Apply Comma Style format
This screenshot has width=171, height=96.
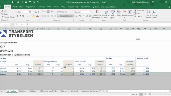pos(83,16)
